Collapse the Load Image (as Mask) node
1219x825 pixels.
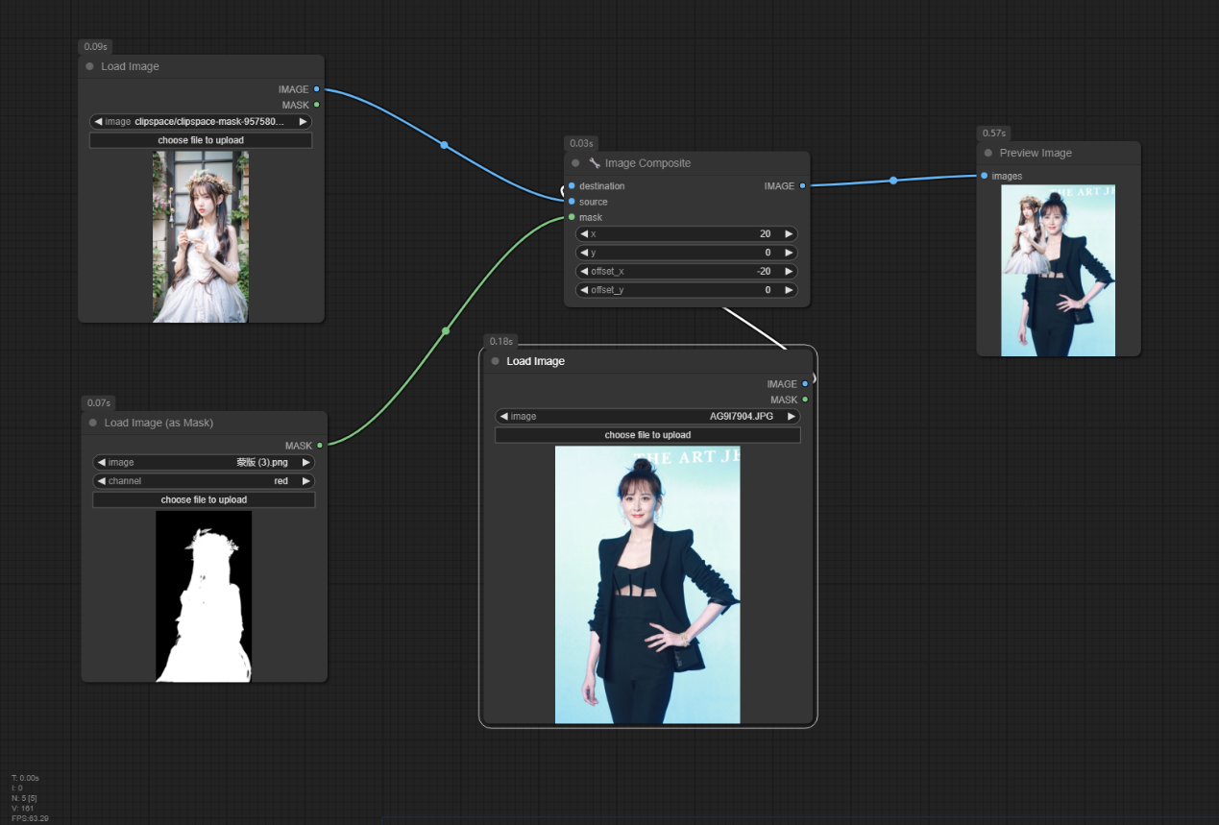(93, 423)
